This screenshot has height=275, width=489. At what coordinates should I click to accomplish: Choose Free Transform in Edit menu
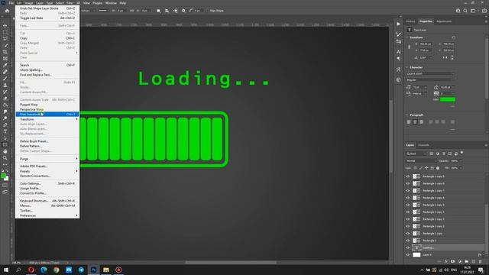[x=47, y=115]
